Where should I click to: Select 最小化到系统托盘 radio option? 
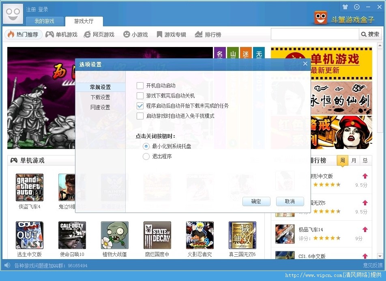[146, 146]
